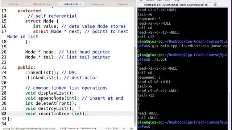The width and height of the screenshot is (232, 130).
Task: Click the '// self referential' comment
Action: tap(52, 16)
